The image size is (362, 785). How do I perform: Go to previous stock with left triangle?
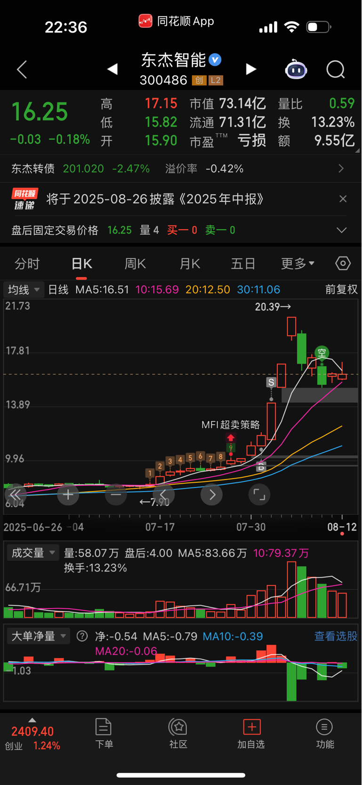[112, 69]
